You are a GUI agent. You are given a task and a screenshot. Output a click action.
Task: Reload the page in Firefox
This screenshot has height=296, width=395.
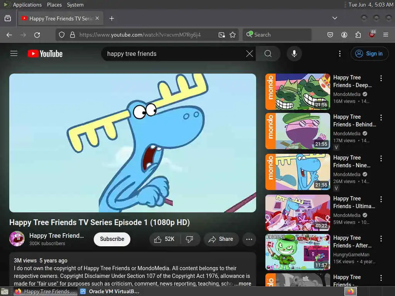pyautogui.click(x=37, y=35)
